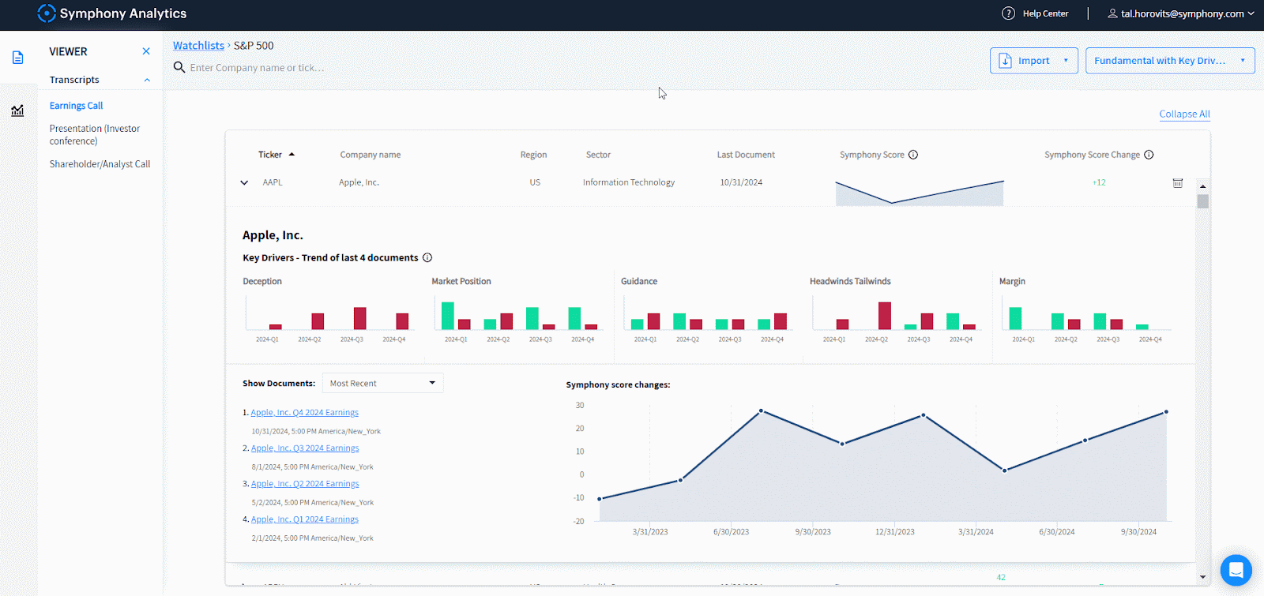Open Apple, Inc. Q4 2024 Earnings
This screenshot has width=1264, height=596.
pyautogui.click(x=304, y=413)
